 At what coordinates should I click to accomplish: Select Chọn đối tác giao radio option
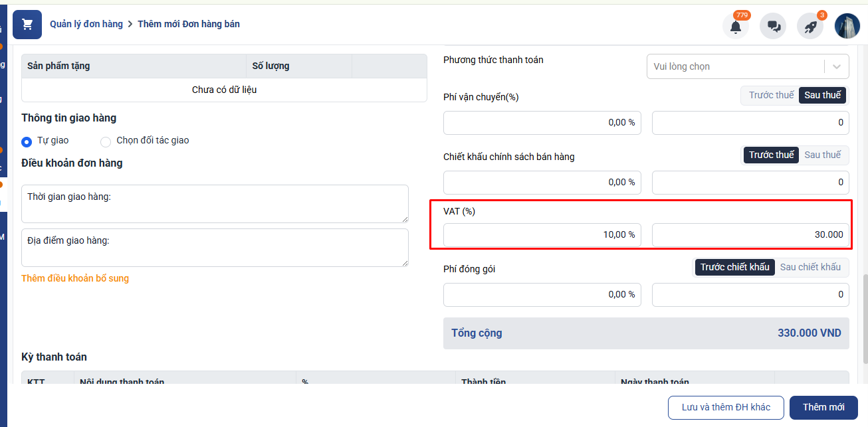[106, 141]
